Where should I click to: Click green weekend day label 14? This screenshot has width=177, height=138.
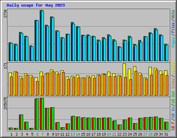click(x=78, y=134)
